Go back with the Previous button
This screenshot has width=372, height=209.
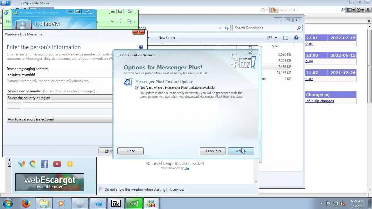pyautogui.click(x=213, y=151)
